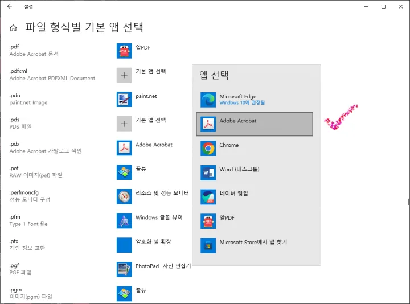Click the Word icon in app chooser
Viewport: 410px width, 304px height.
208,173
